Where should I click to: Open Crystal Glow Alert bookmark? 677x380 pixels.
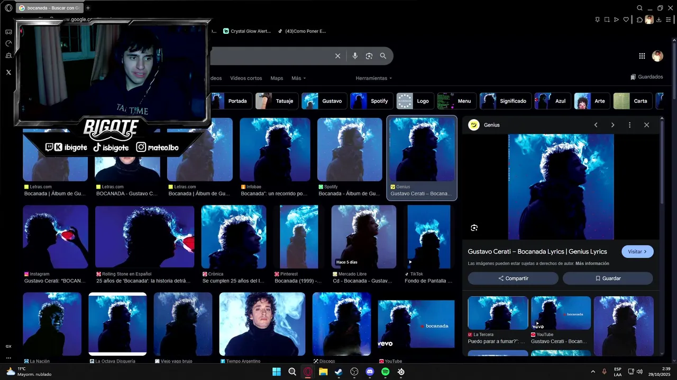click(x=247, y=31)
